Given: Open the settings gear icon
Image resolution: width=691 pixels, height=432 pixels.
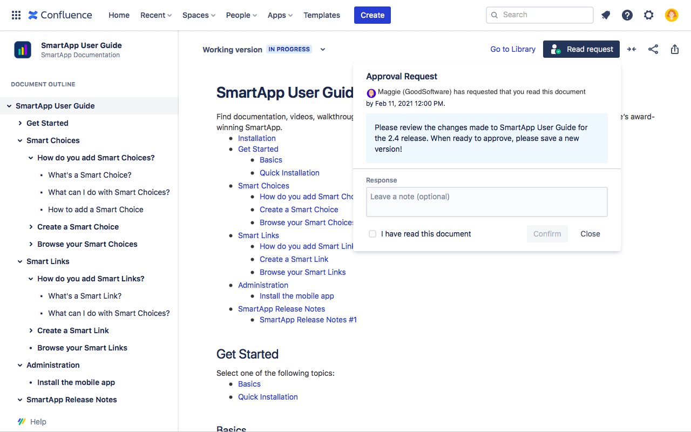Looking at the screenshot, I should 648,15.
